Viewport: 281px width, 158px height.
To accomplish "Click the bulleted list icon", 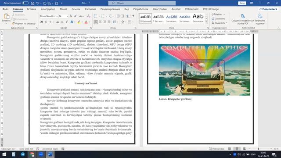I will point(96,16).
